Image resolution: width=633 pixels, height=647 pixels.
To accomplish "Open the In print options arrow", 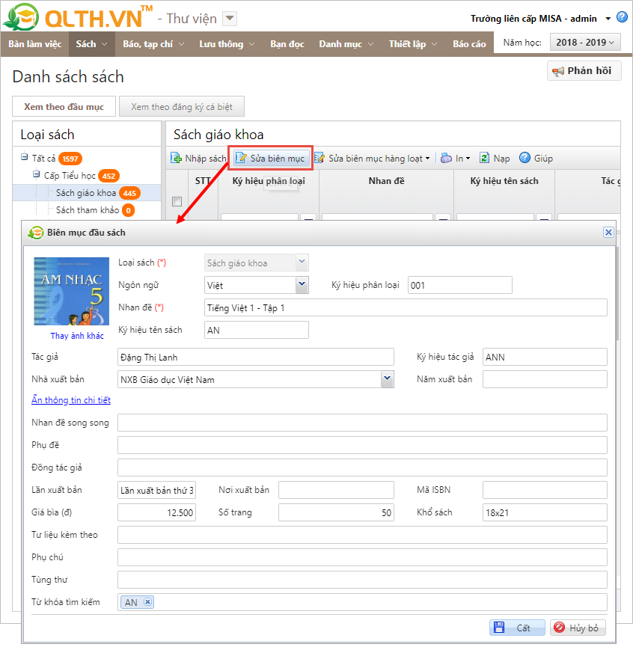I will [x=468, y=158].
